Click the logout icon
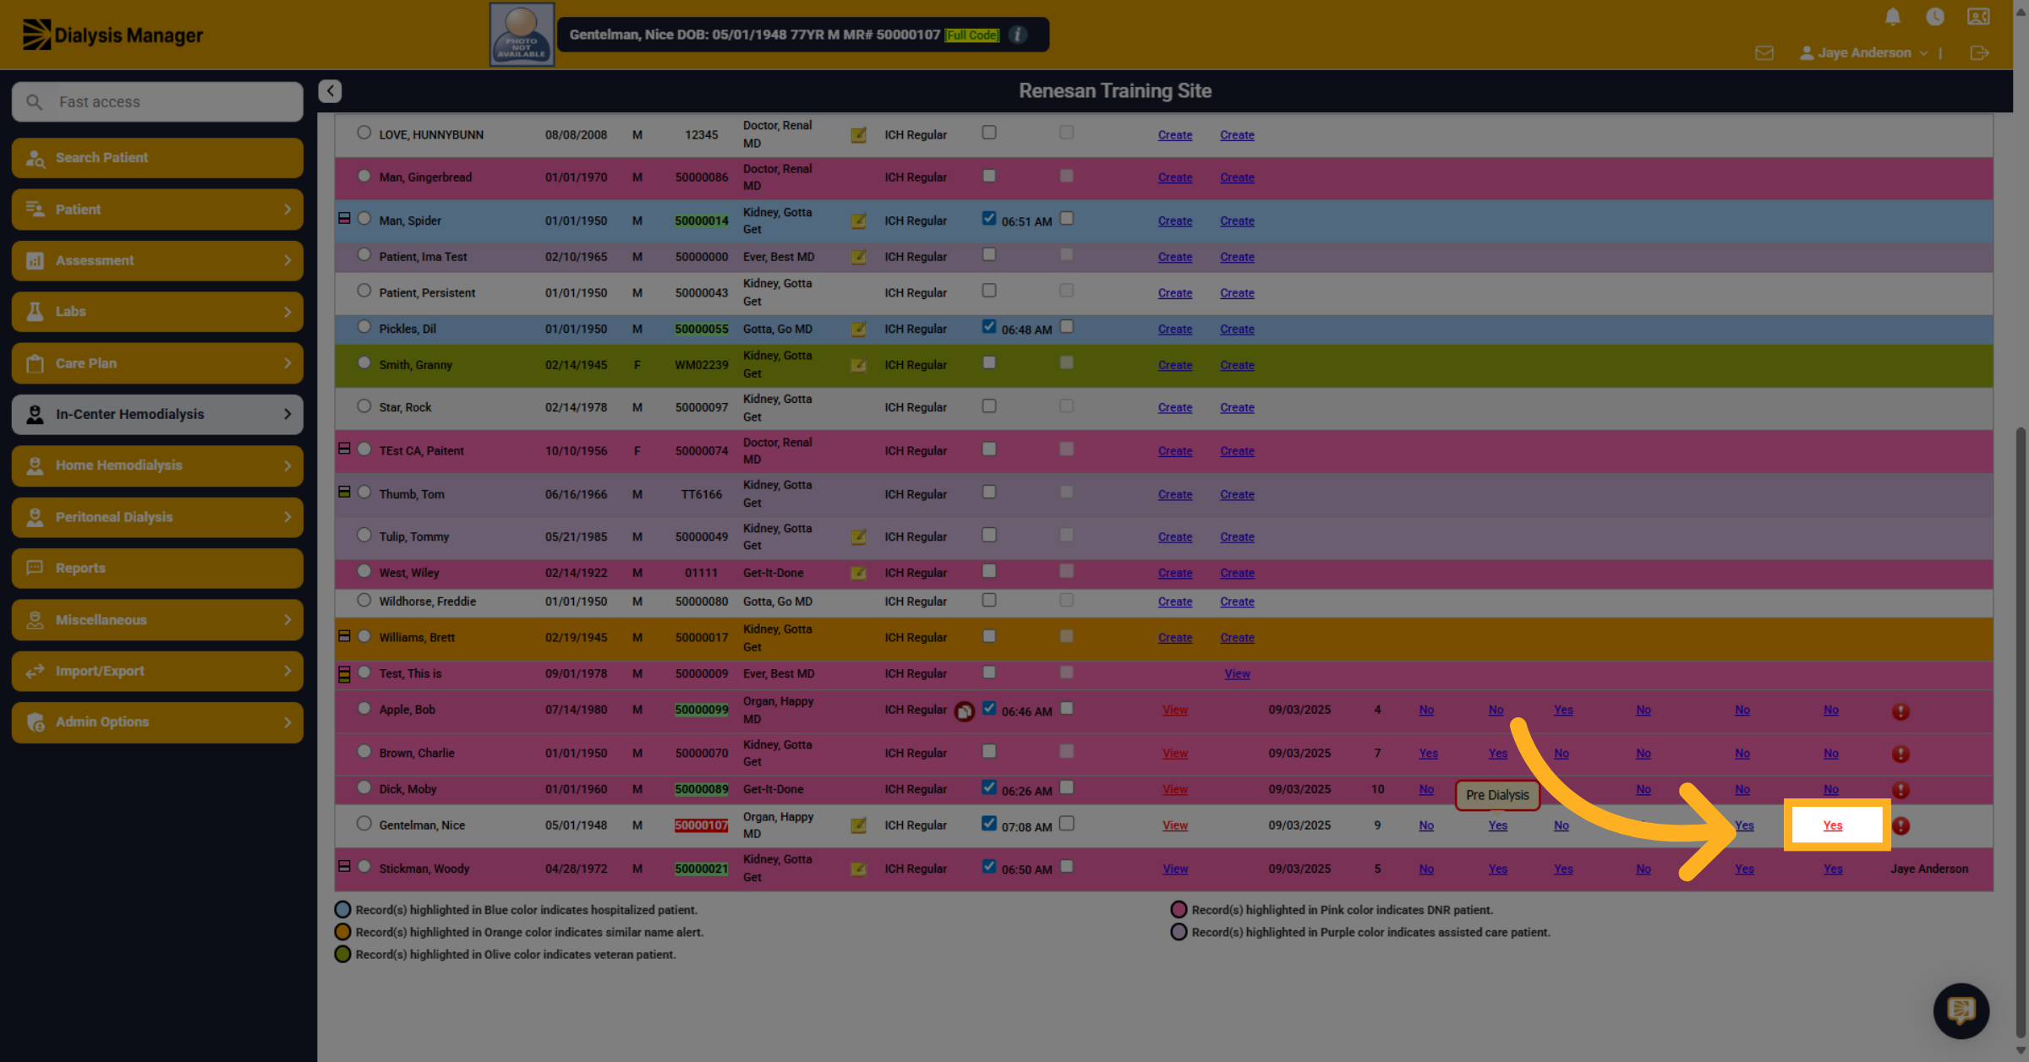Screen dimensions: 2029x1062 pyautogui.click(x=1979, y=53)
